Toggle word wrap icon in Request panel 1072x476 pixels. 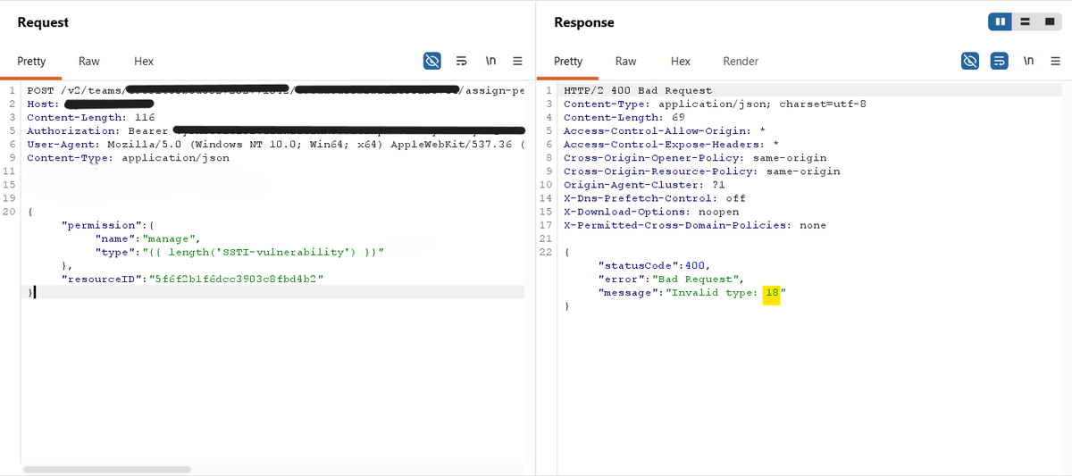click(x=462, y=61)
